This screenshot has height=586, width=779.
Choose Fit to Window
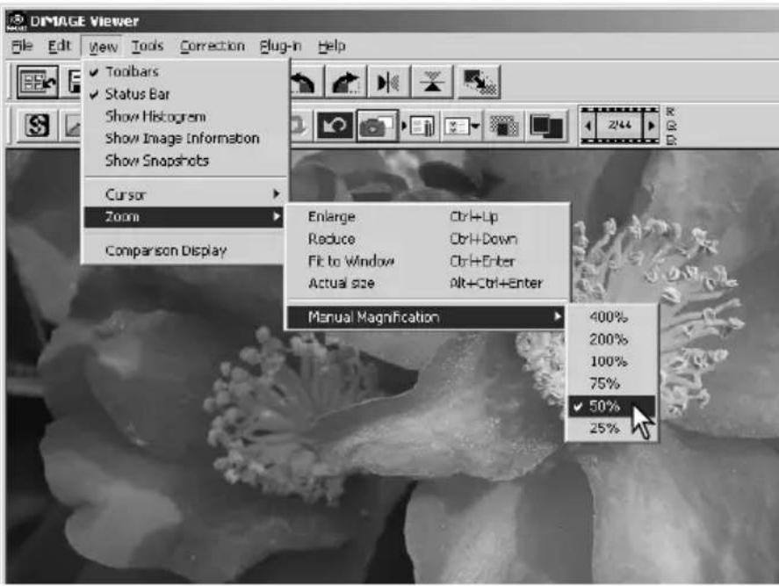point(427,261)
